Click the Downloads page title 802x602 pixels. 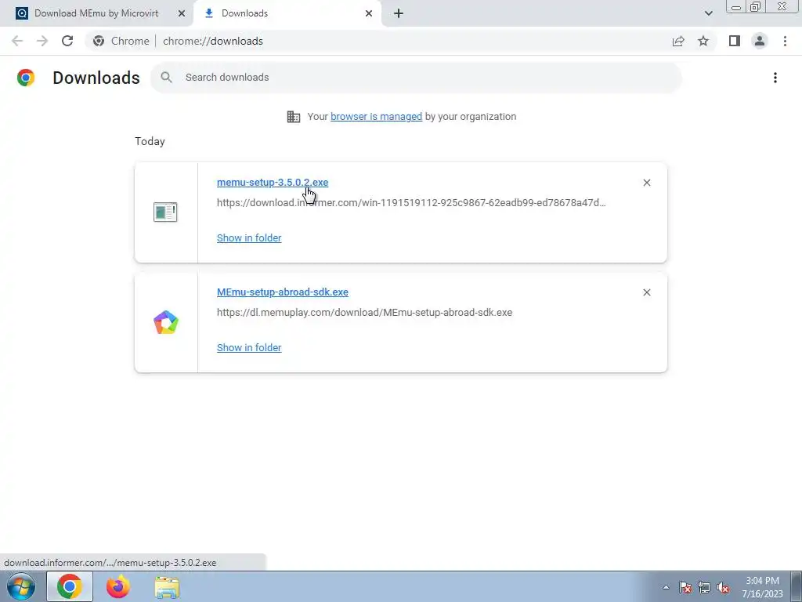[x=96, y=78]
